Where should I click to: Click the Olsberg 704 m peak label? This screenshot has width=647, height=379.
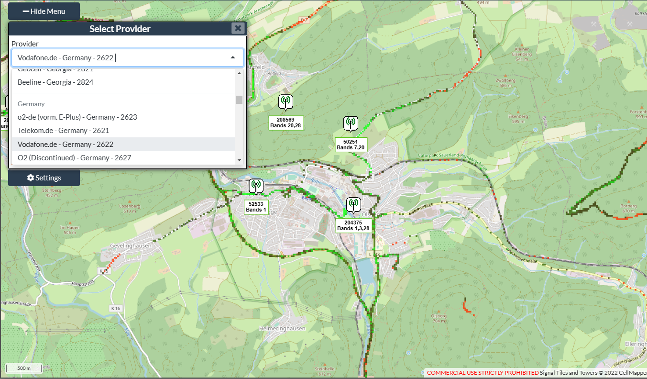pos(439,318)
